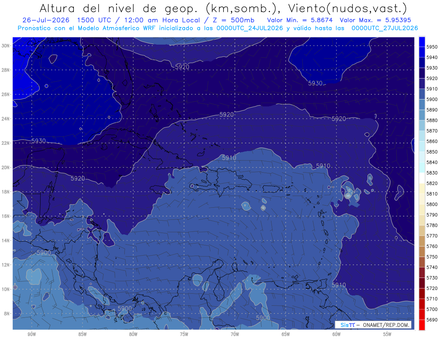
Task: Click the colorbar tick label 5850
Action: (x=432, y=152)
